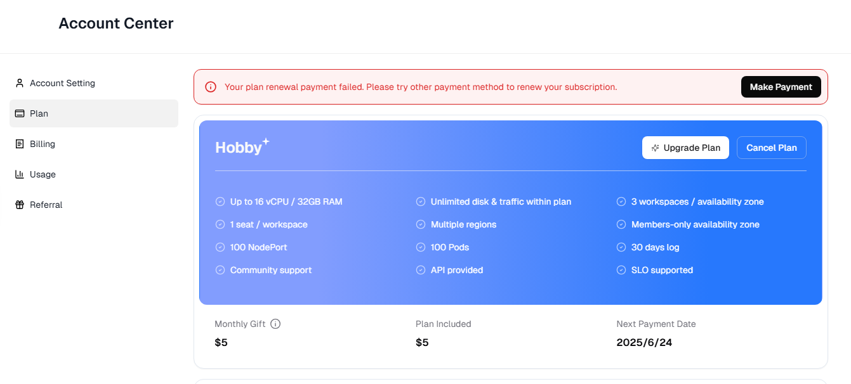Click the Next Payment Date value 2025/6/24
Viewport: 851px width, 384px height.
644,343
